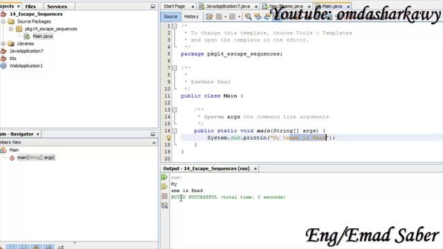
Task: Click 'ame is Emad' output line
Action: [x=187, y=191]
